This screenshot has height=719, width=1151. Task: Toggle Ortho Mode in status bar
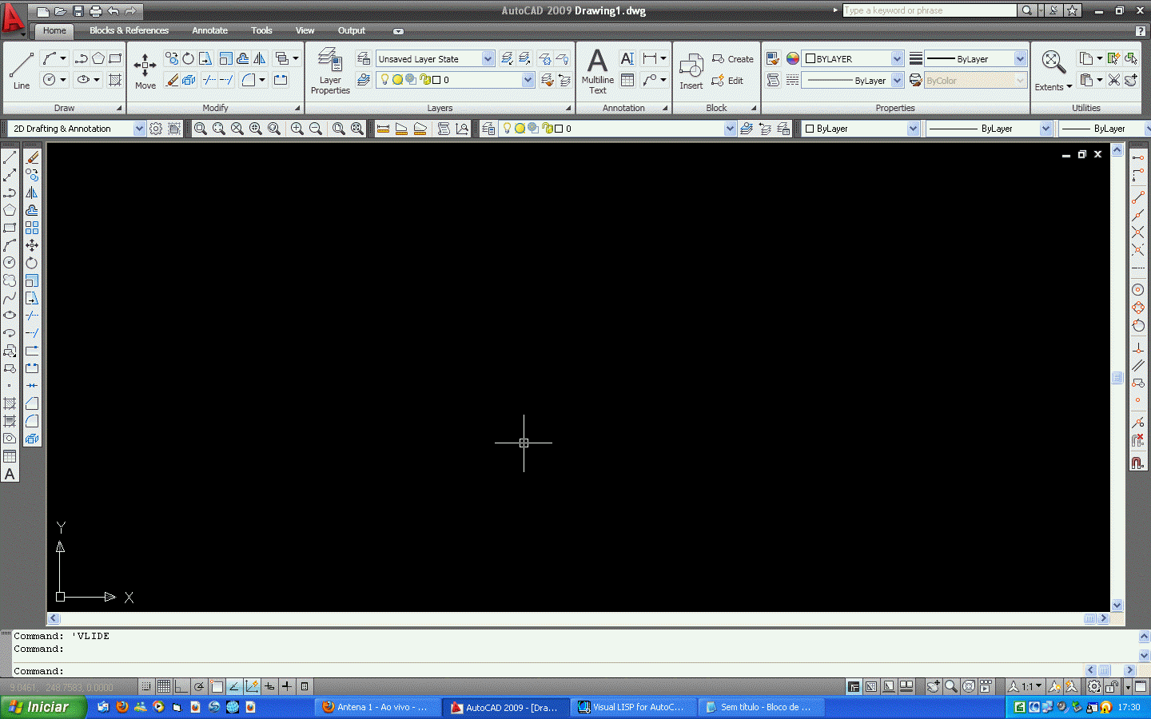pyautogui.click(x=181, y=686)
